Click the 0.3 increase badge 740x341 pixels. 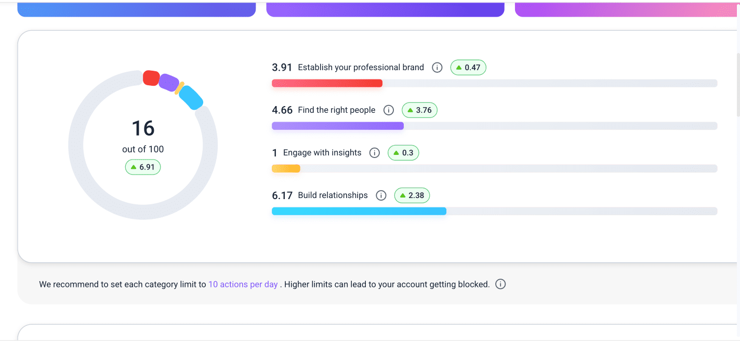pos(403,153)
